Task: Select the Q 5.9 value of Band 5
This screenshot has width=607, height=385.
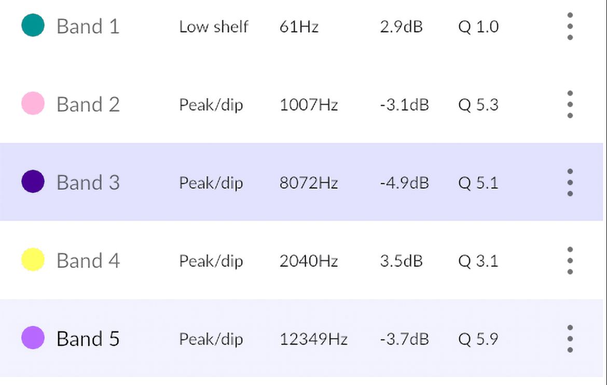Action: click(478, 339)
